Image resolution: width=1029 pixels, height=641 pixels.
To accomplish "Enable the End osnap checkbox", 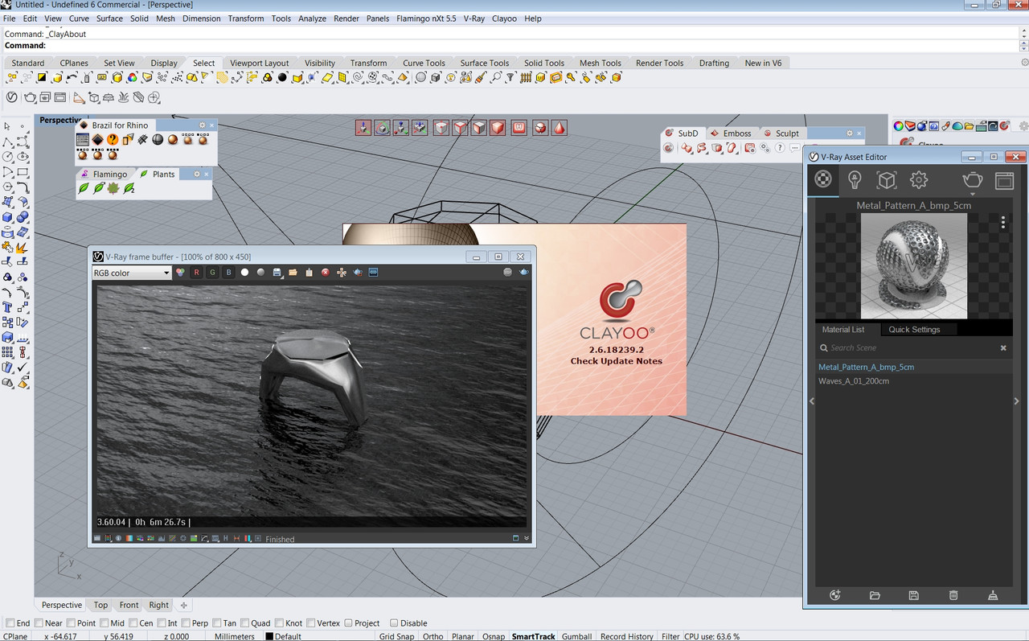I will (10, 623).
